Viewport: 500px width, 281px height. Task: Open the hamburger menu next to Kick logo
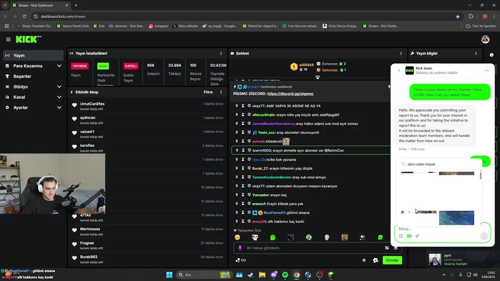[8, 39]
